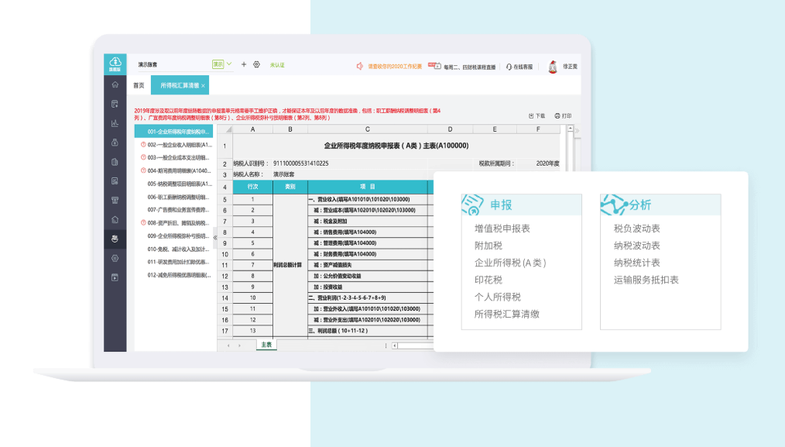Click the 打印 print icon
This screenshot has height=447, width=785.
[x=557, y=115]
